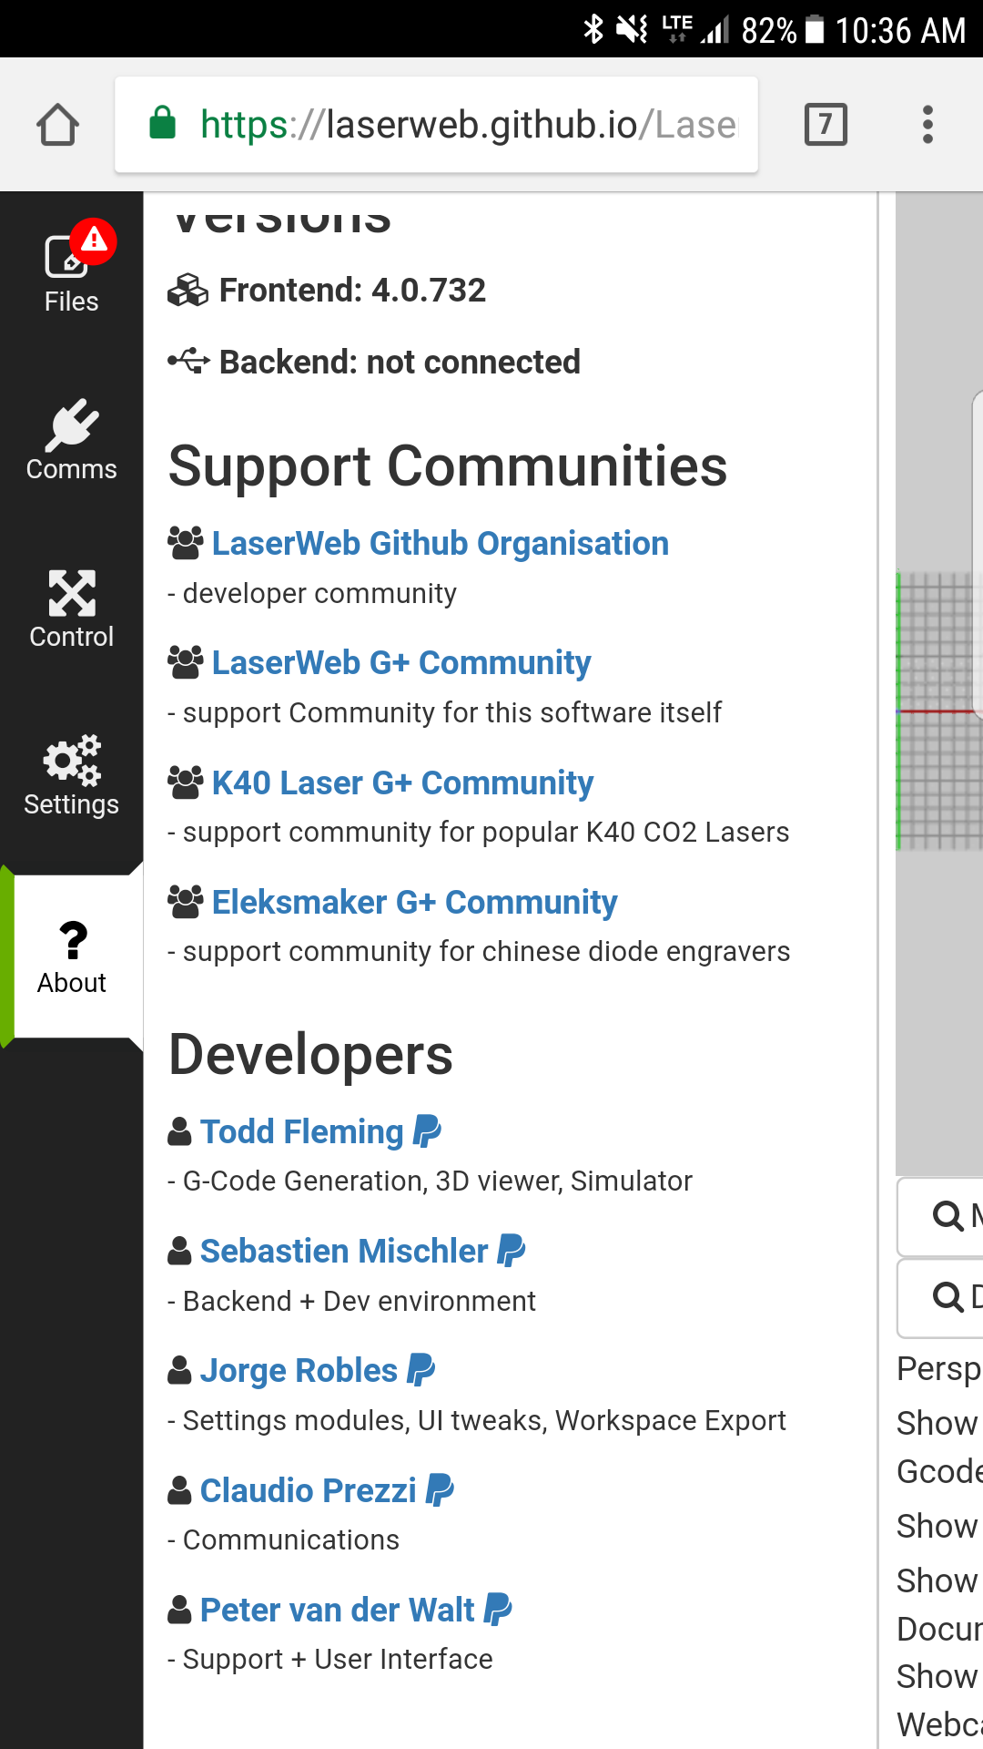This screenshot has height=1749, width=983.
Task: Tap group icon beside LaserWeb G+ Community
Action: (x=186, y=662)
